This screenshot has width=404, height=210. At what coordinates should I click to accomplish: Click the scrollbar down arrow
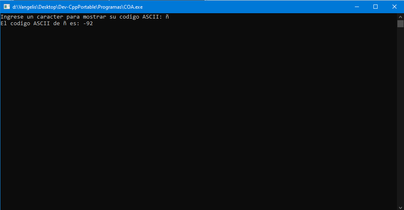[400, 207]
